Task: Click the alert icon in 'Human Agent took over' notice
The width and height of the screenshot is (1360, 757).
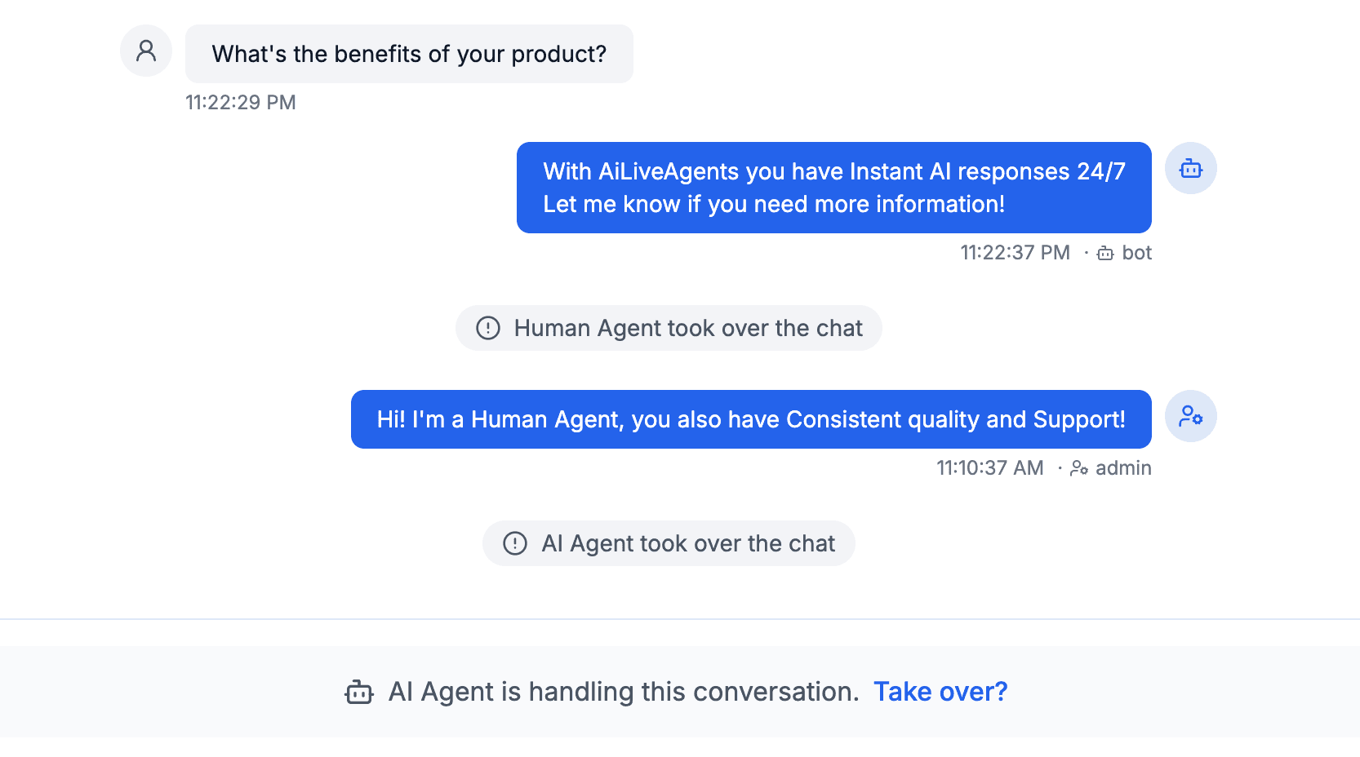Action: 488,328
